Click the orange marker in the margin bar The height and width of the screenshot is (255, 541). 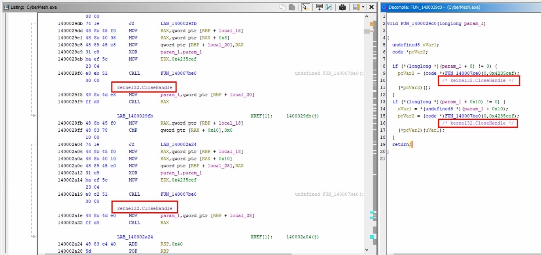[372, 25]
